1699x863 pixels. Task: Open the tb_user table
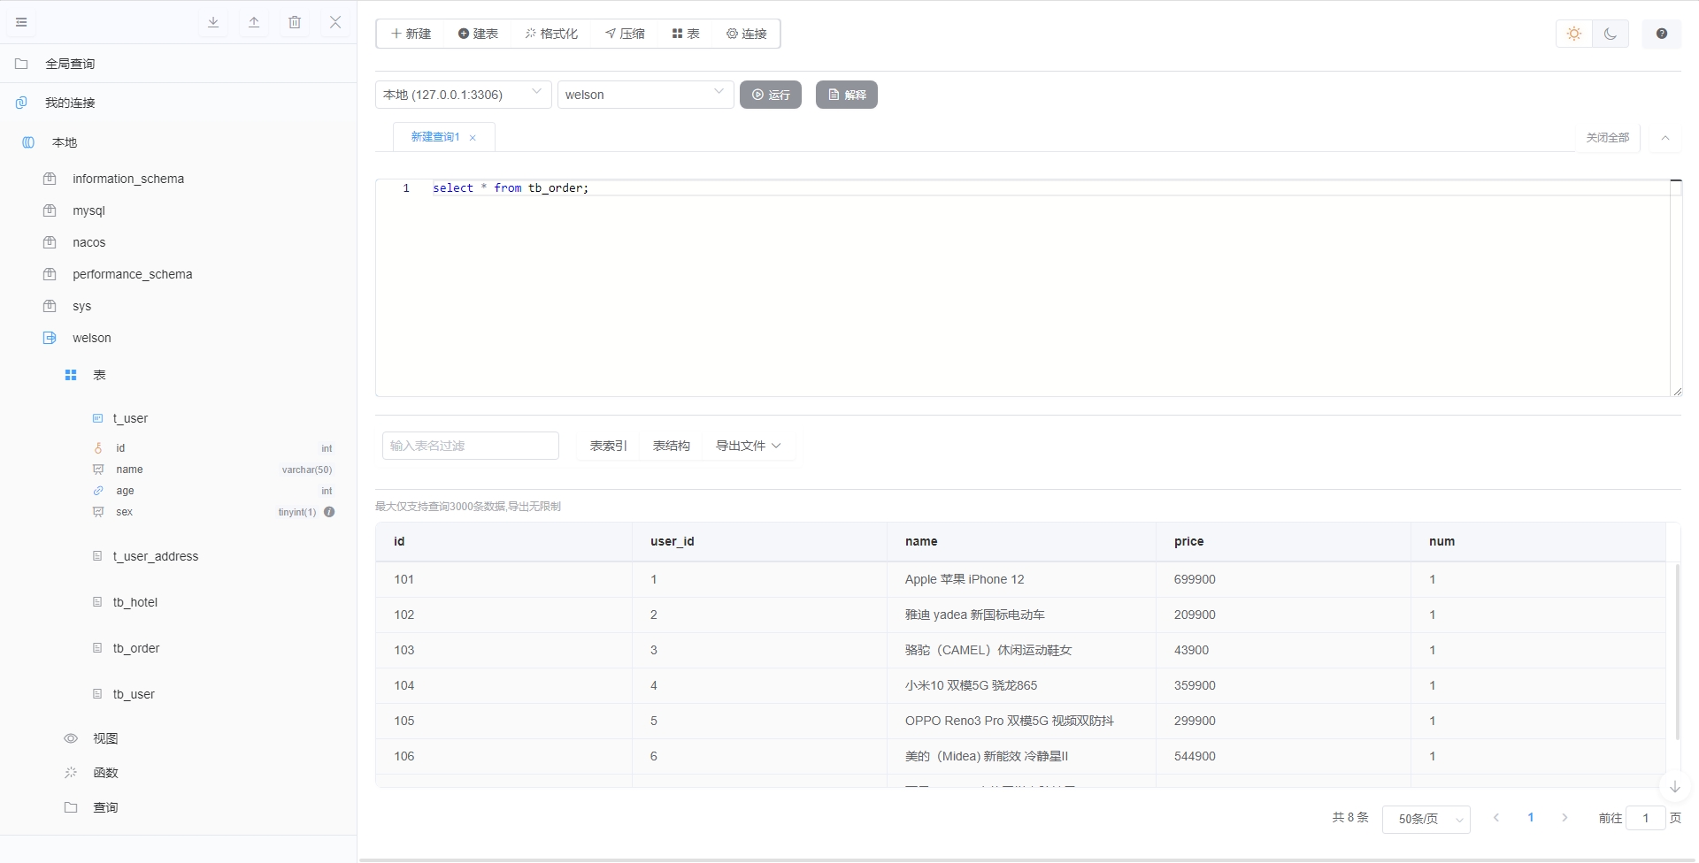[x=134, y=694]
